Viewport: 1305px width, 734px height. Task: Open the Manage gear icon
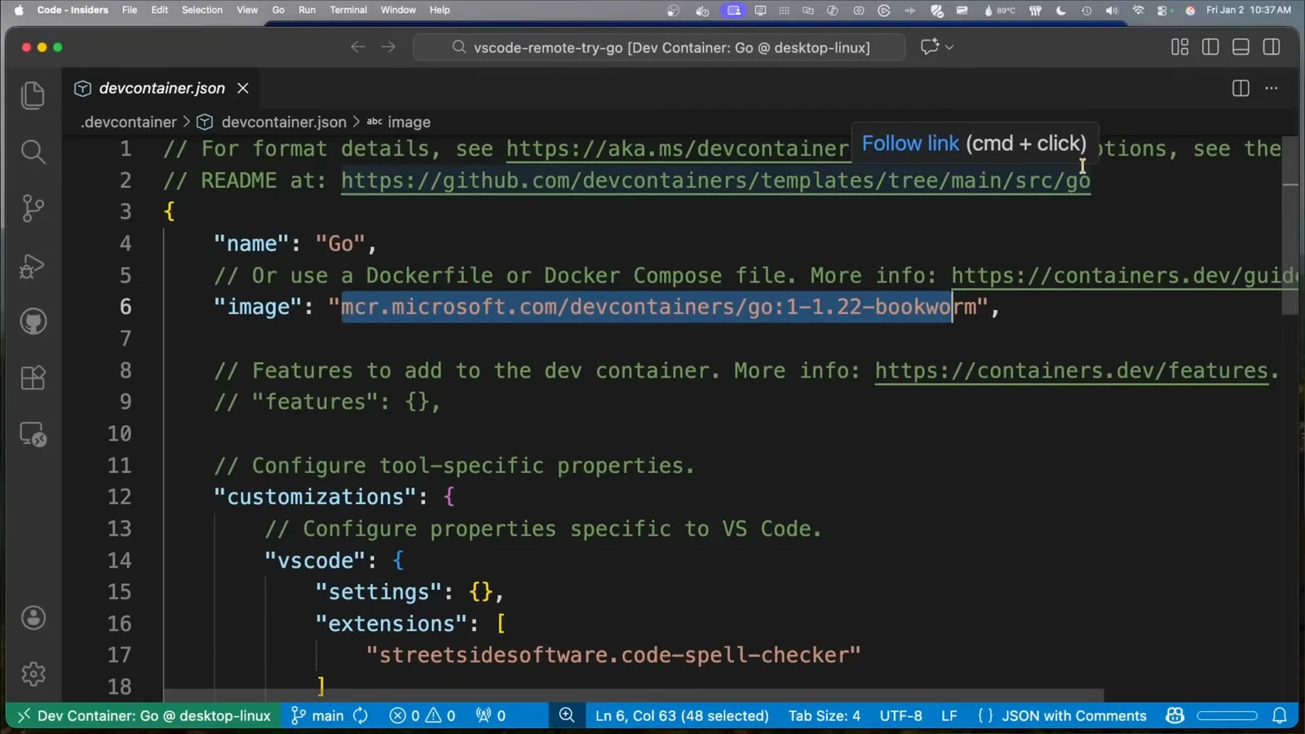33,674
